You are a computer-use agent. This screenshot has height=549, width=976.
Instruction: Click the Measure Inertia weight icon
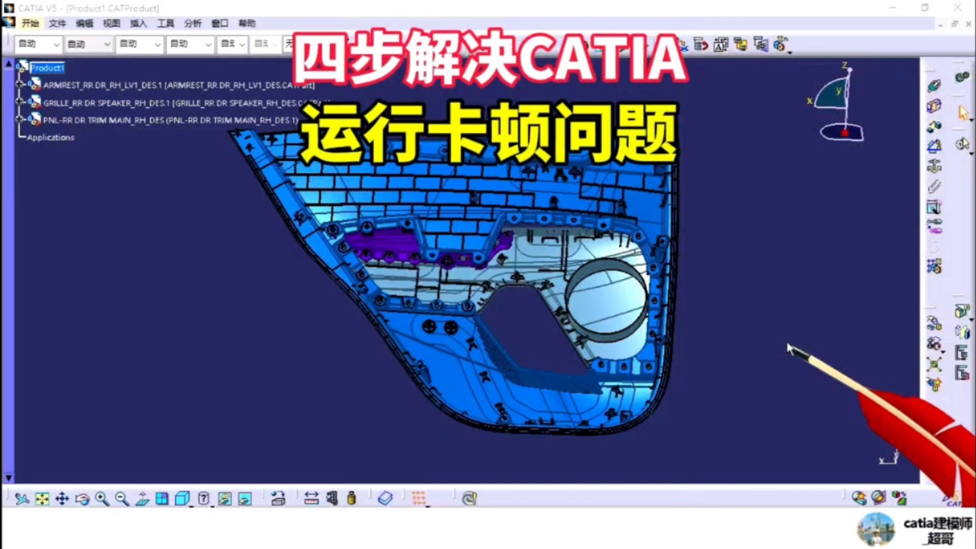coord(352,498)
